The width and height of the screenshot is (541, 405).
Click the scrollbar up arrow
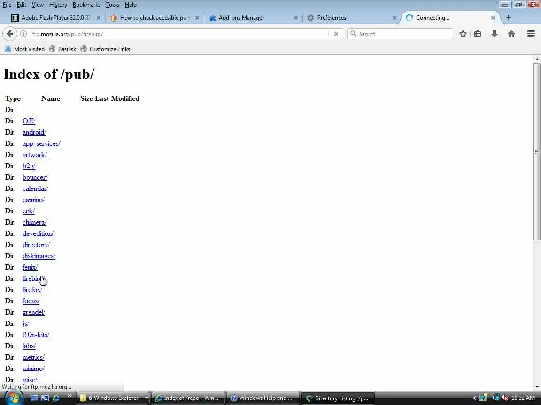(x=537, y=59)
